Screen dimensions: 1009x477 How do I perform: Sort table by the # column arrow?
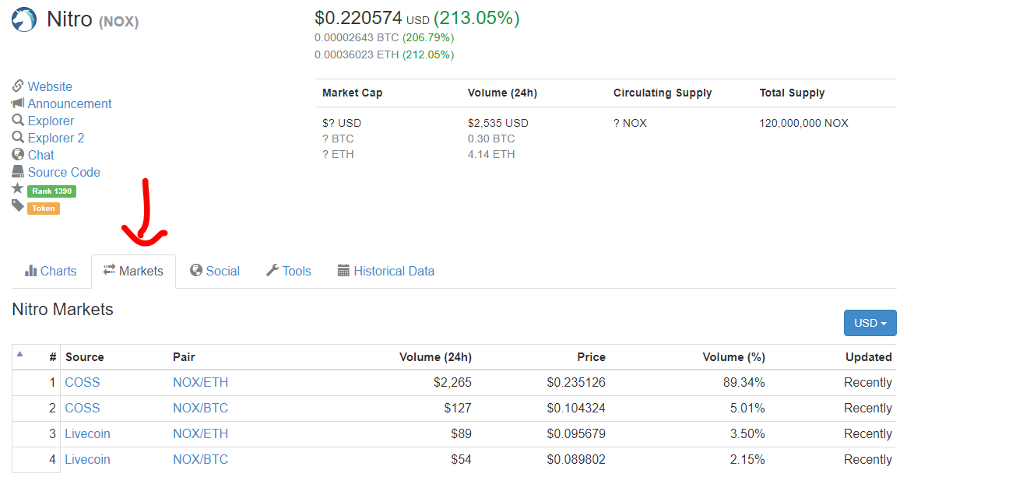click(20, 354)
